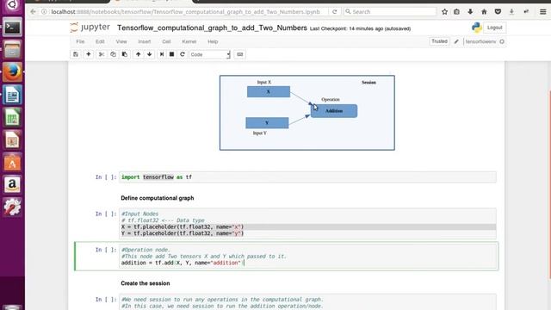Open the Cell menu
Image resolution: width=551 pixels, height=310 pixels.
click(x=166, y=41)
